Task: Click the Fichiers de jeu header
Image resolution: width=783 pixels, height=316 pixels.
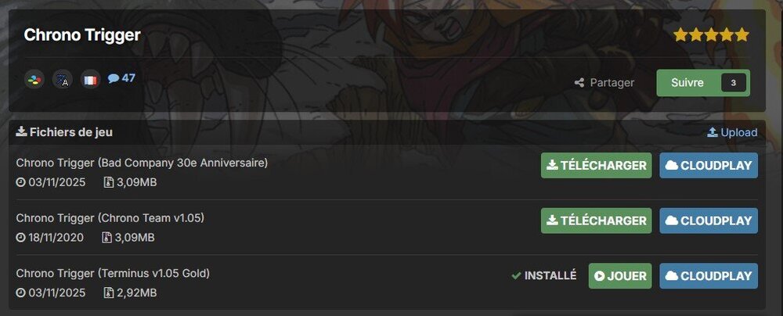Action: tap(64, 132)
